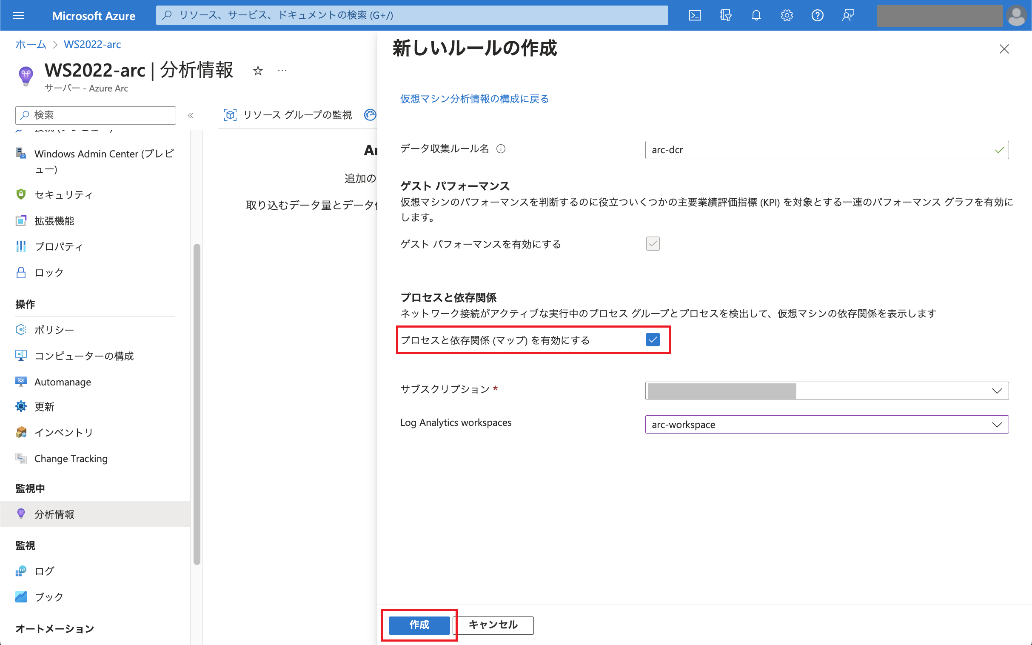Open the Directories and subscriptions filter icon
Viewport: 1032px width, 645px height.
[725, 16]
